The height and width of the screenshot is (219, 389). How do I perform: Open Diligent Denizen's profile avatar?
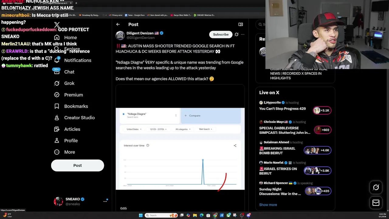[x=120, y=35]
